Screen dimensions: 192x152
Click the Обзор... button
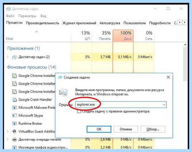(153, 129)
